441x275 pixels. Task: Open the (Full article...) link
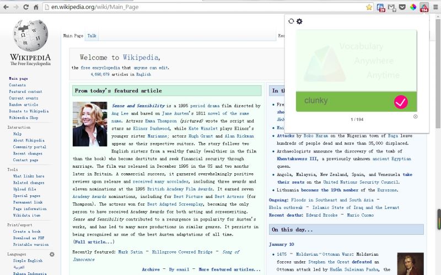coord(93,242)
